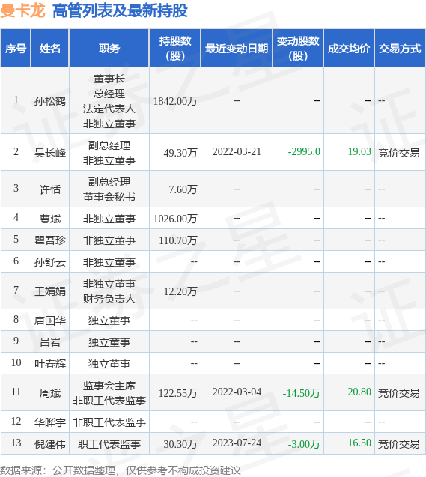Viewport: 426px width, 477px height.
Task: Click the average price 19.03
Action: [x=359, y=151]
